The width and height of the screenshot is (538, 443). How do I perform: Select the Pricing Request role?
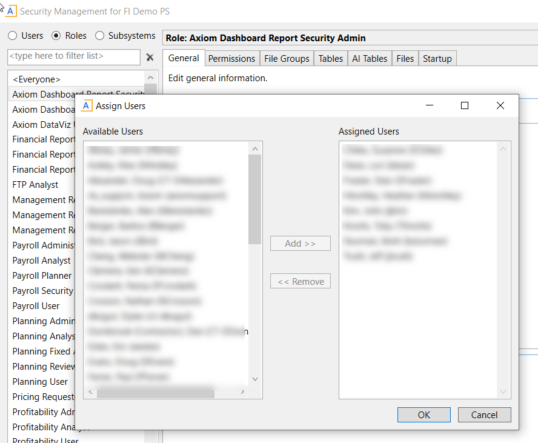[42, 397]
